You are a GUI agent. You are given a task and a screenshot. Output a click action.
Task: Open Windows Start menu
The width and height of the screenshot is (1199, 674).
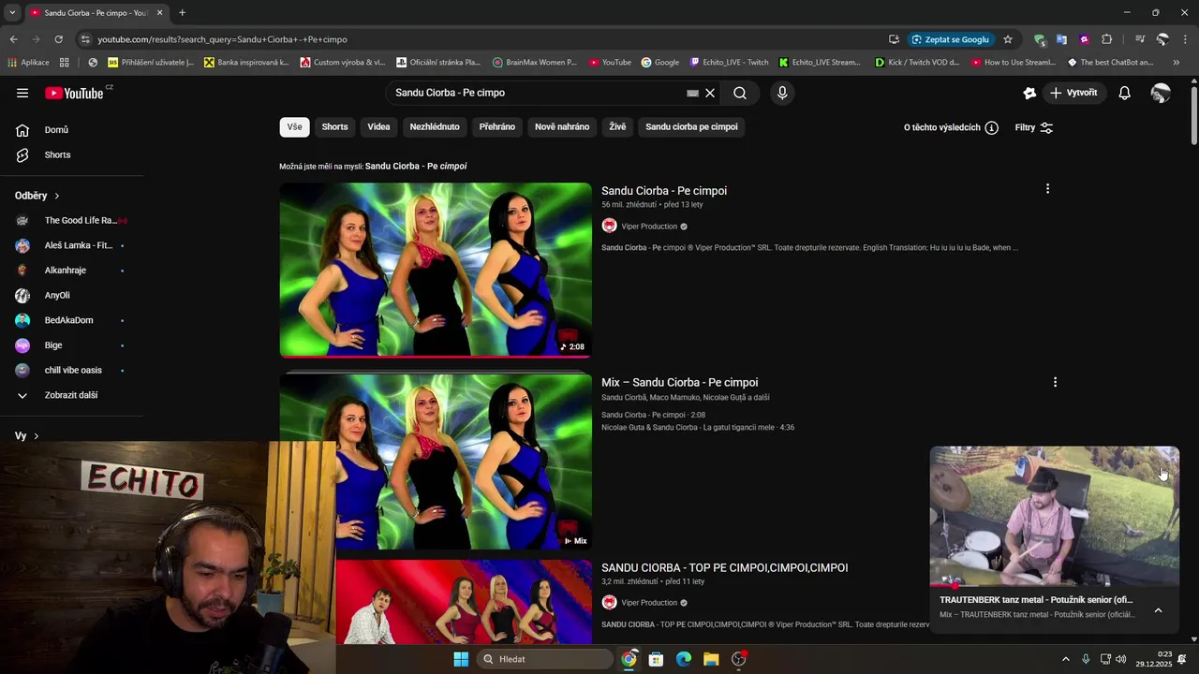click(x=461, y=659)
